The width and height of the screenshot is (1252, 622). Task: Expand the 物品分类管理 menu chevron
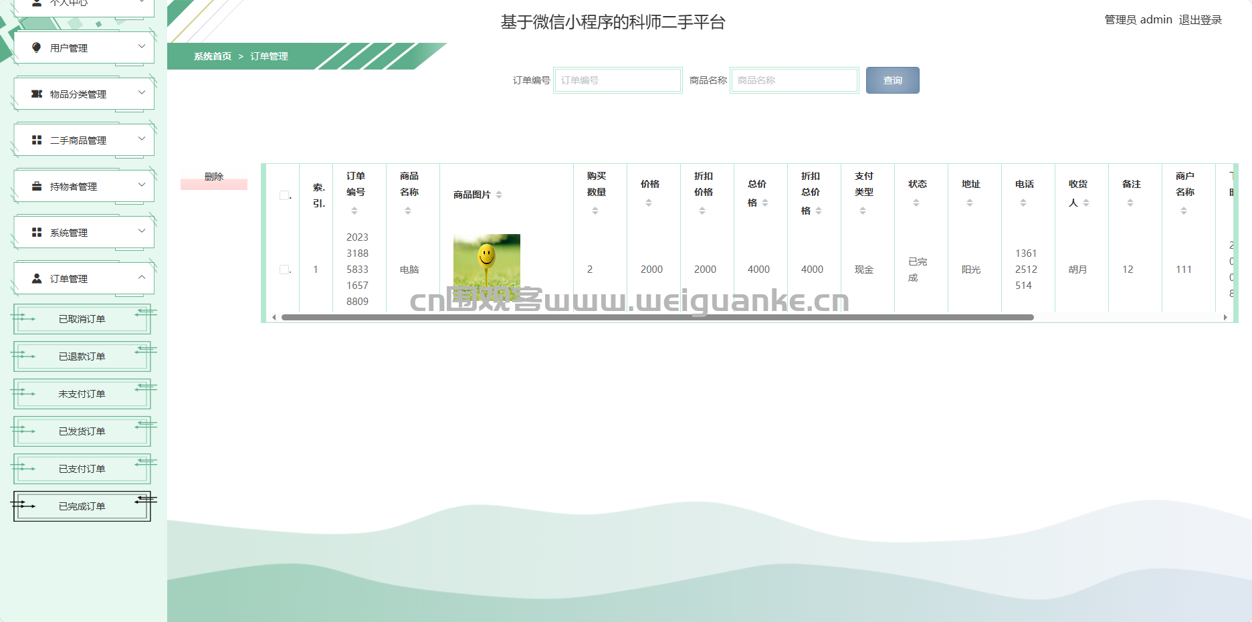pyautogui.click(x=142, y=92)
